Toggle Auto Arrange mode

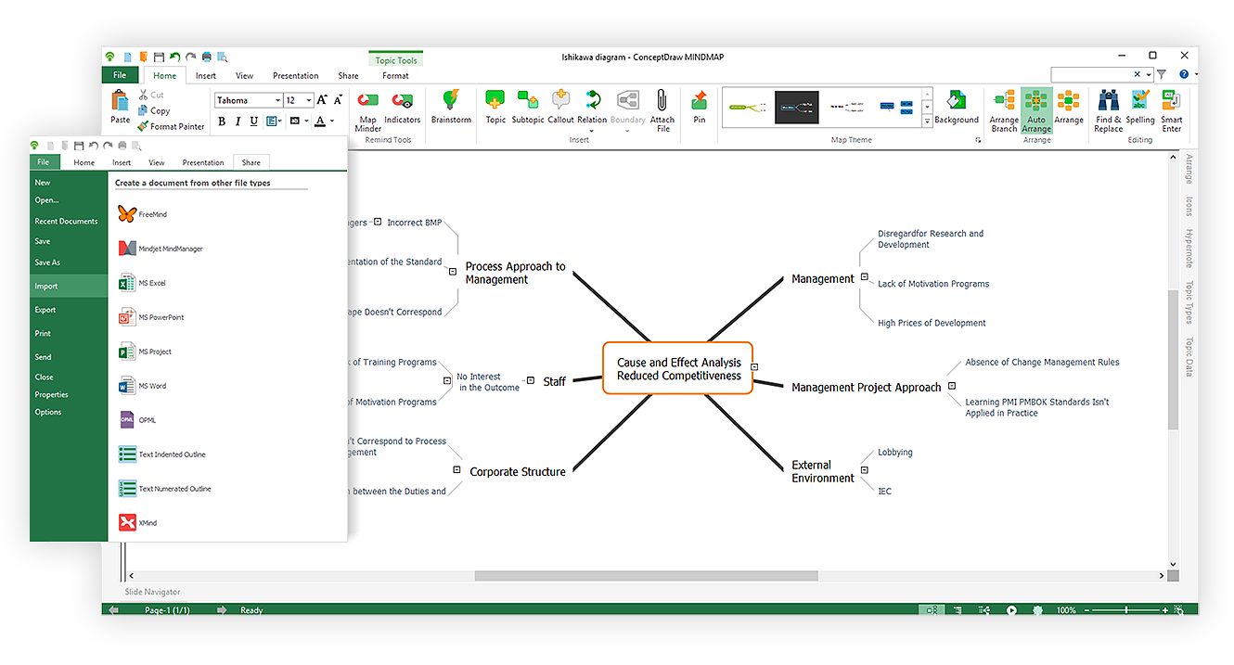coord(1036,111)
